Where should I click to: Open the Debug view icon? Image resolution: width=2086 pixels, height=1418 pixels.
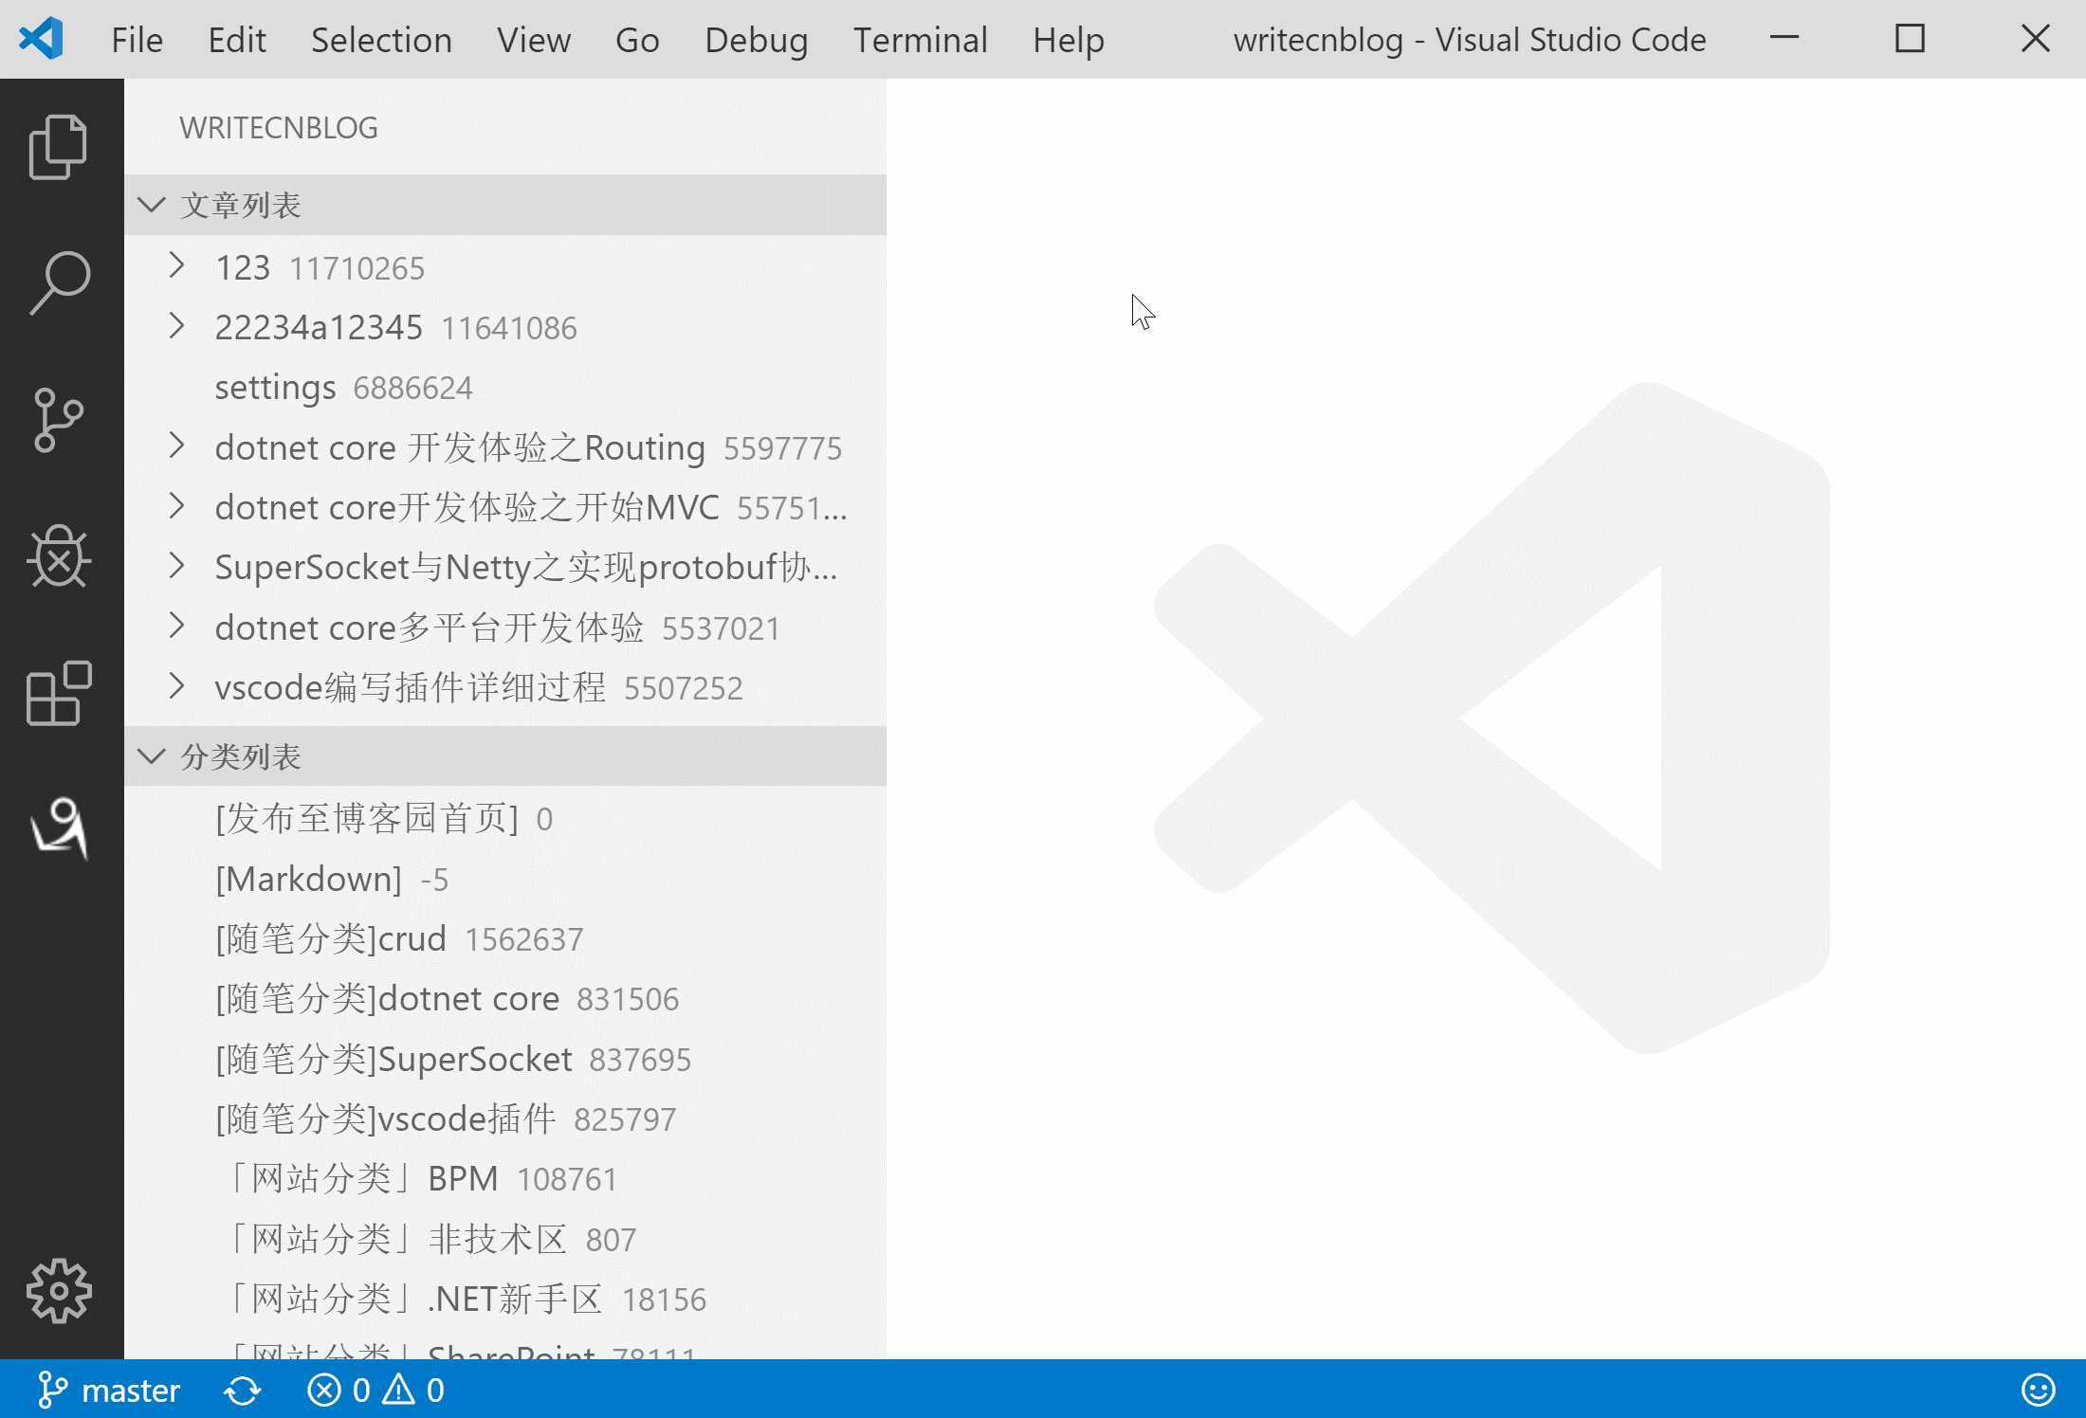59,556
